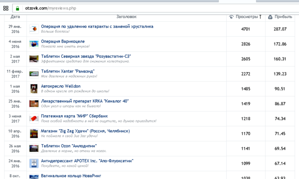Sort by the Дата column header

point(15,17)
